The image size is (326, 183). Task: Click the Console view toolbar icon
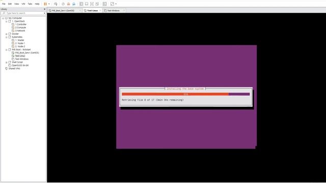click(x=105, y=4)
